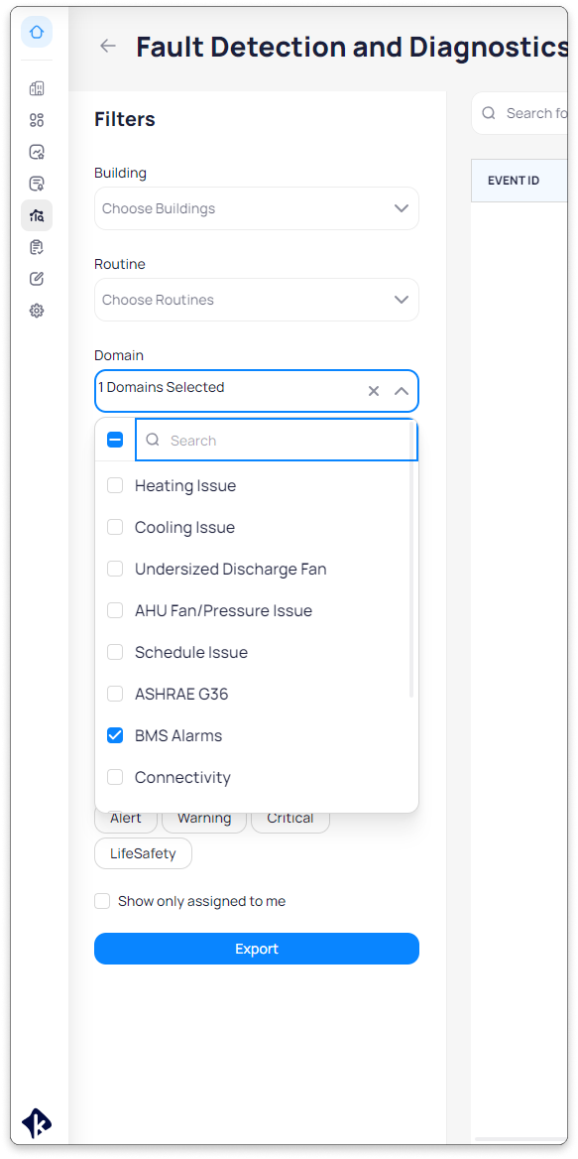Open settings gear in sidebar
The width and height of the screenshot is (578, 1159).
[x=37, y=311]
